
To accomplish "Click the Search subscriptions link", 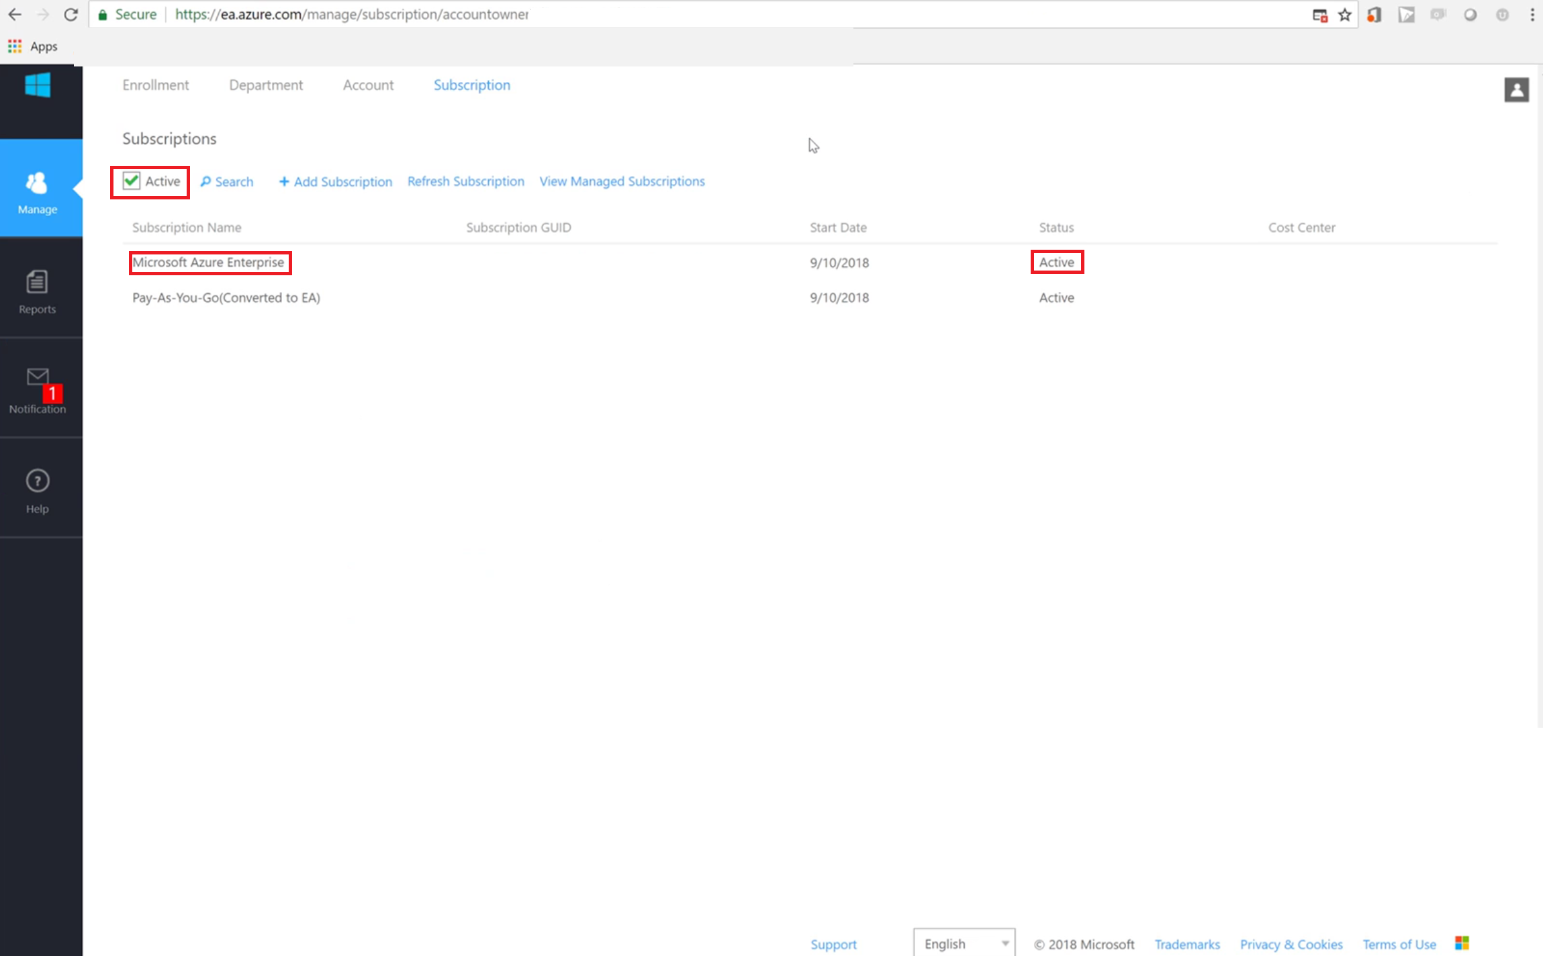I will click(227, 182).
